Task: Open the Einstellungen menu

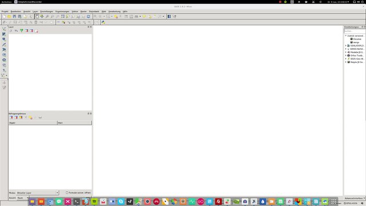Action: (46, 11)
